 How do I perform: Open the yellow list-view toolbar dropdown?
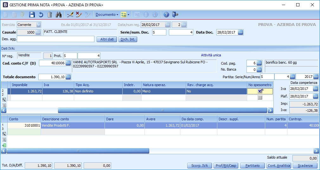[125, 15]
